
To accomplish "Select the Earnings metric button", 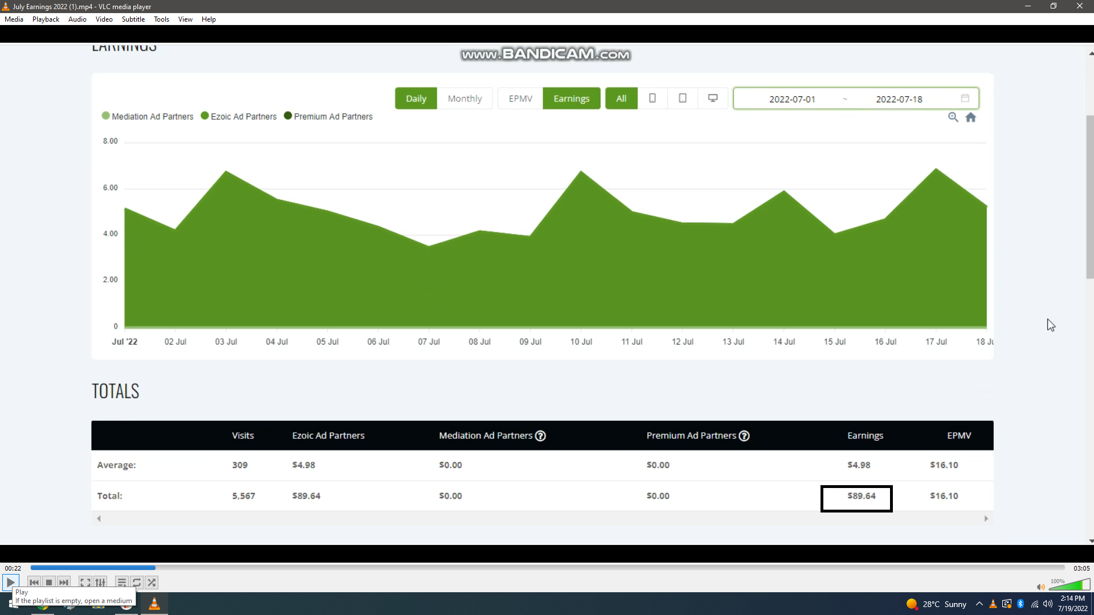I will [572, 99].
